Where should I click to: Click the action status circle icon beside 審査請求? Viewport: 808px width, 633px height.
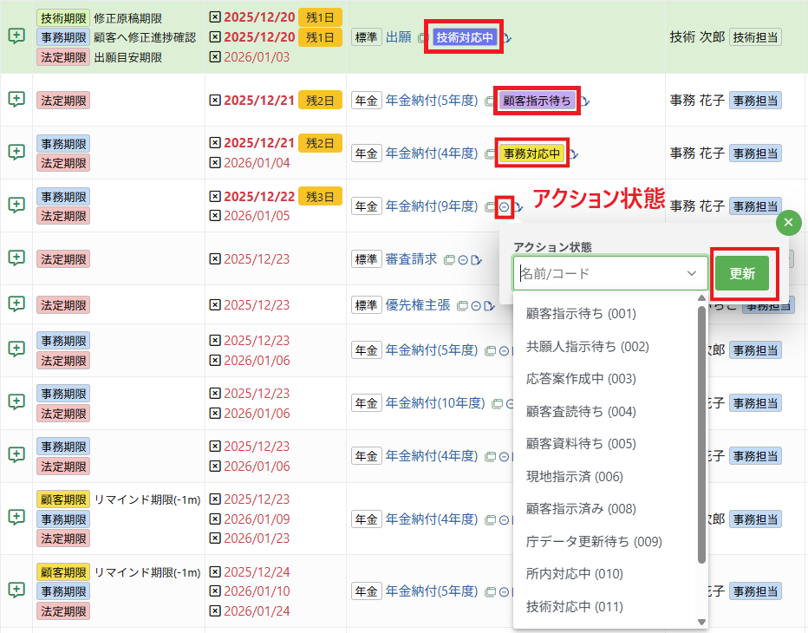[x=463, y=259]
